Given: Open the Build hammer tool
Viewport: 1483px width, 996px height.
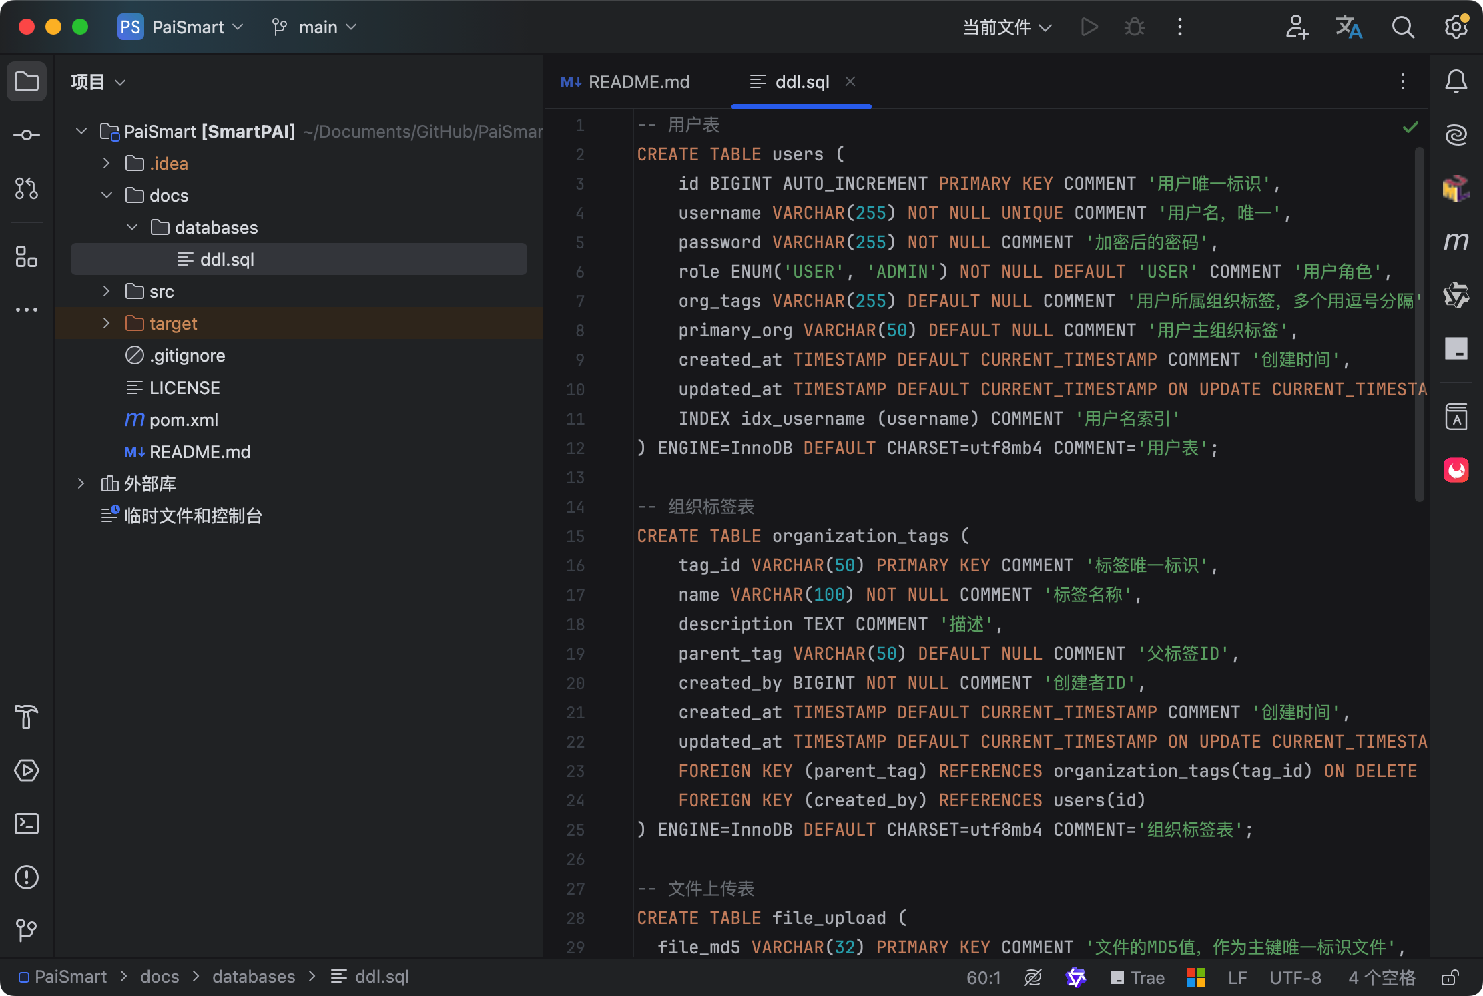Looking at the screenshot, I should pos(27,717).
